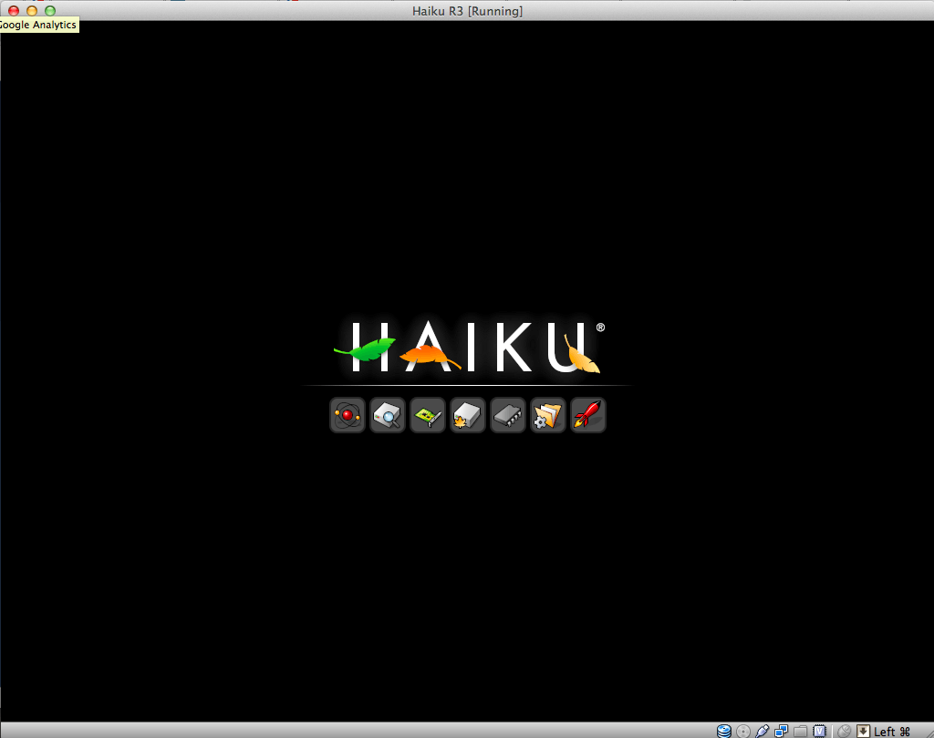
Task: Click the red rocket boot icon
Action: point(588,416)
